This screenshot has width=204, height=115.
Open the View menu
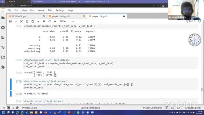(x=24, y=10)
